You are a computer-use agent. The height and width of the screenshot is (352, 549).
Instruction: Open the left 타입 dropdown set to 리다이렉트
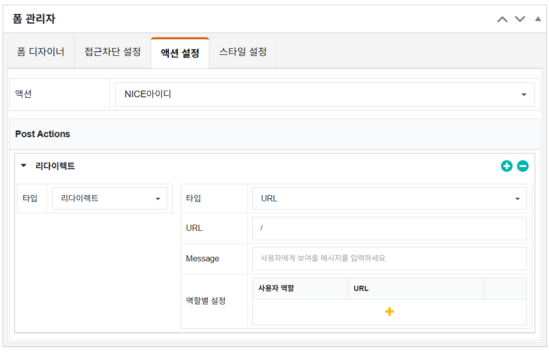110,198
